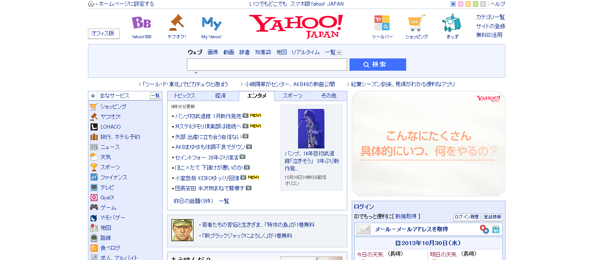Image resolution: width=593 pixels, height=260 pixels.
Task: Open the スマホ版Yahoo! JAPAN link
Action: pyautogui.click(x=317, y=4)
